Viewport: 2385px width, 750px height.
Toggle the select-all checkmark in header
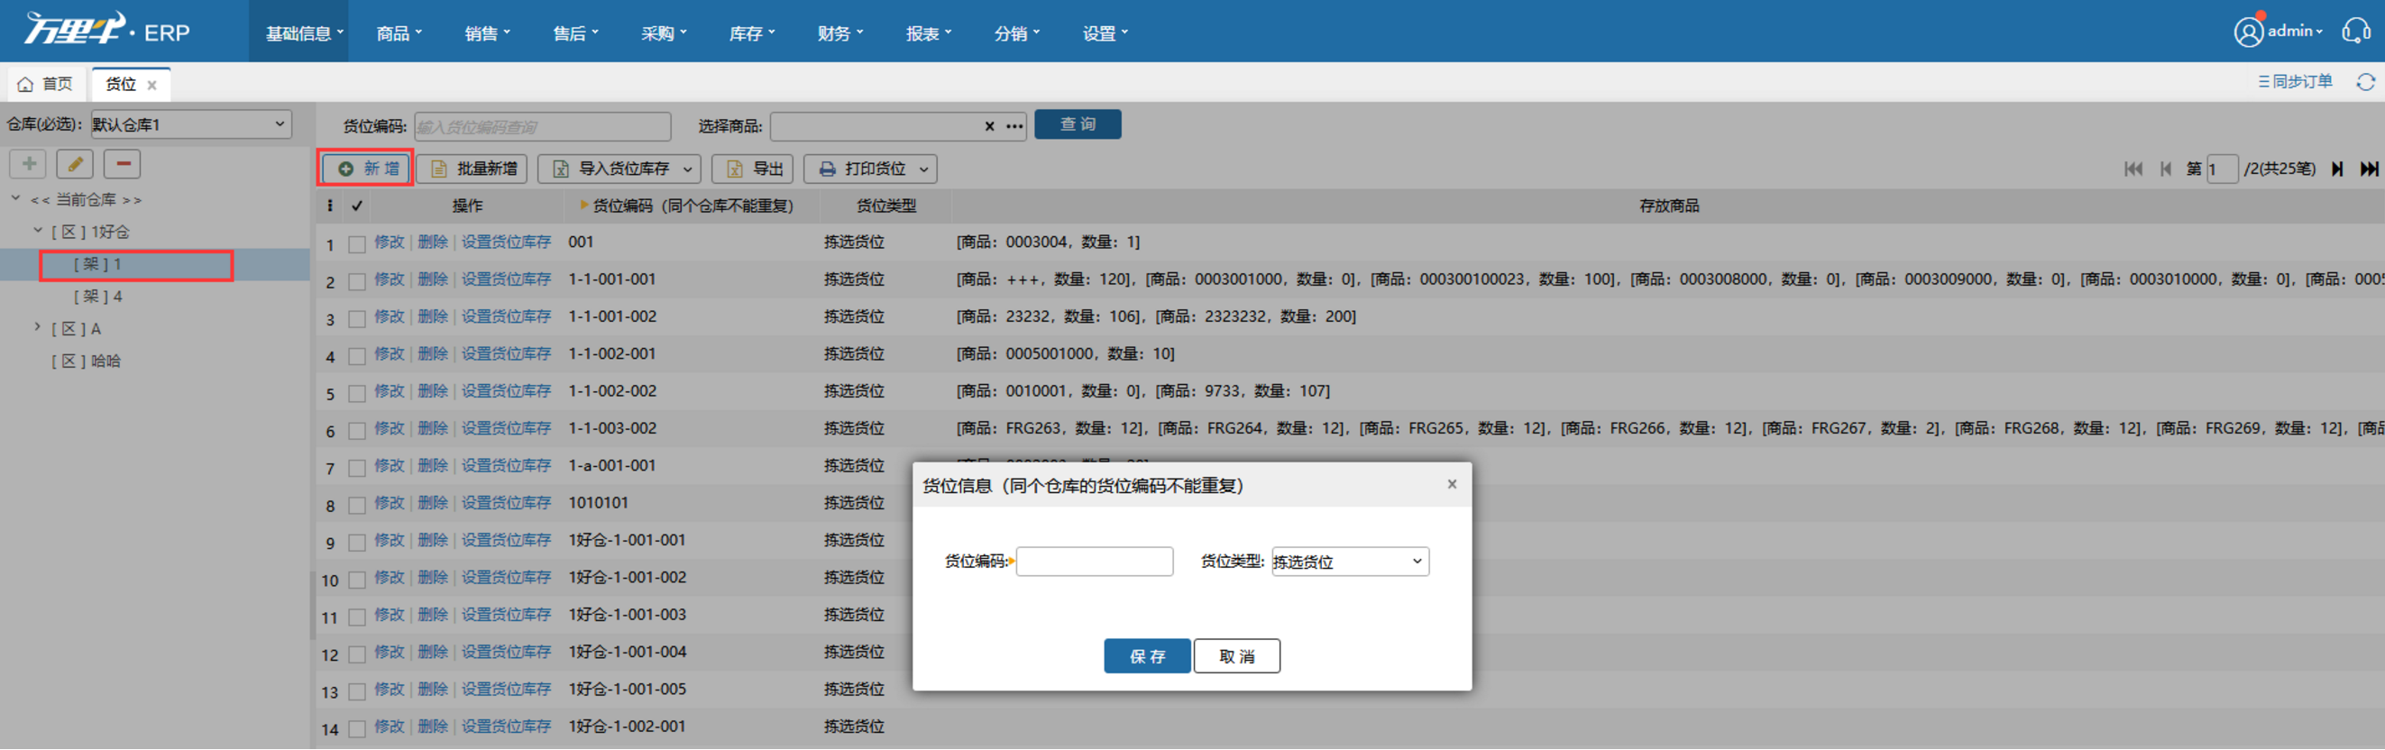click(356, 206)
